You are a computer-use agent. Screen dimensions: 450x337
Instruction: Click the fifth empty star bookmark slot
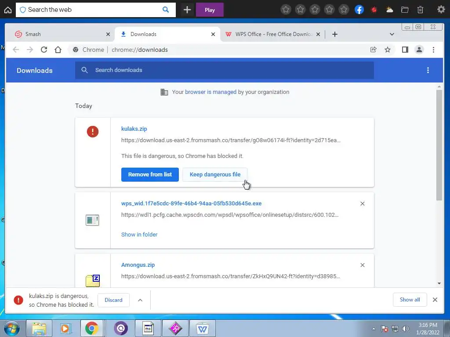(344, 10)
